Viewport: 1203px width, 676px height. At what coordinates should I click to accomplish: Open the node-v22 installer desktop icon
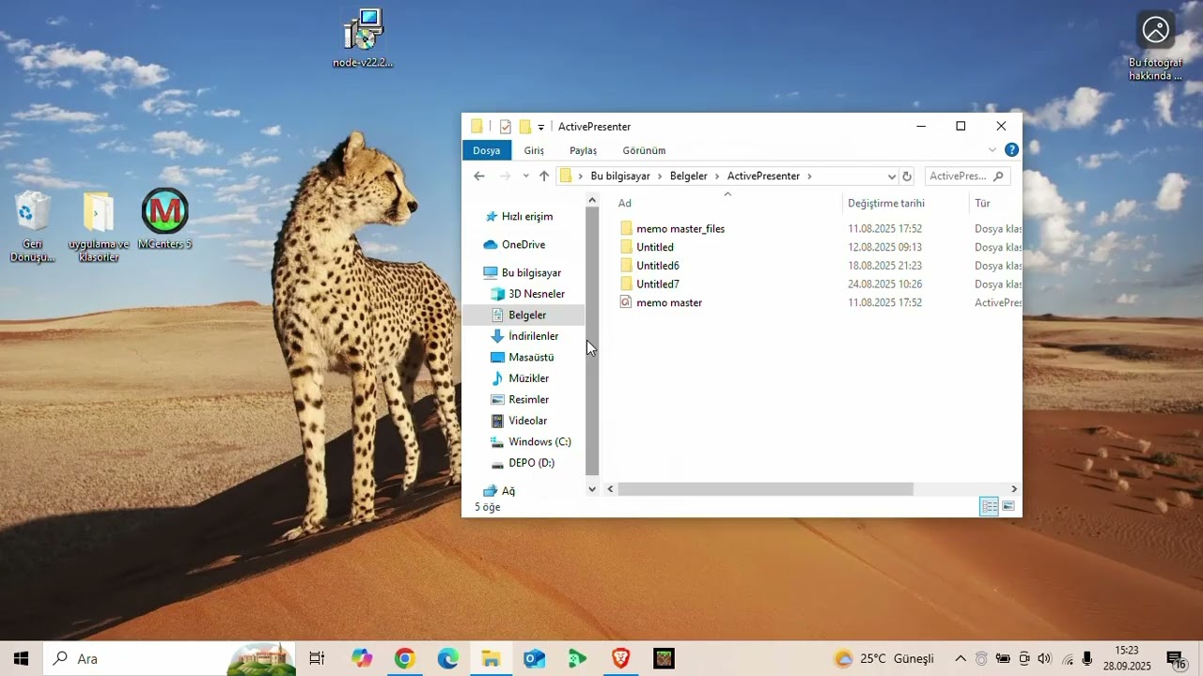363,38
